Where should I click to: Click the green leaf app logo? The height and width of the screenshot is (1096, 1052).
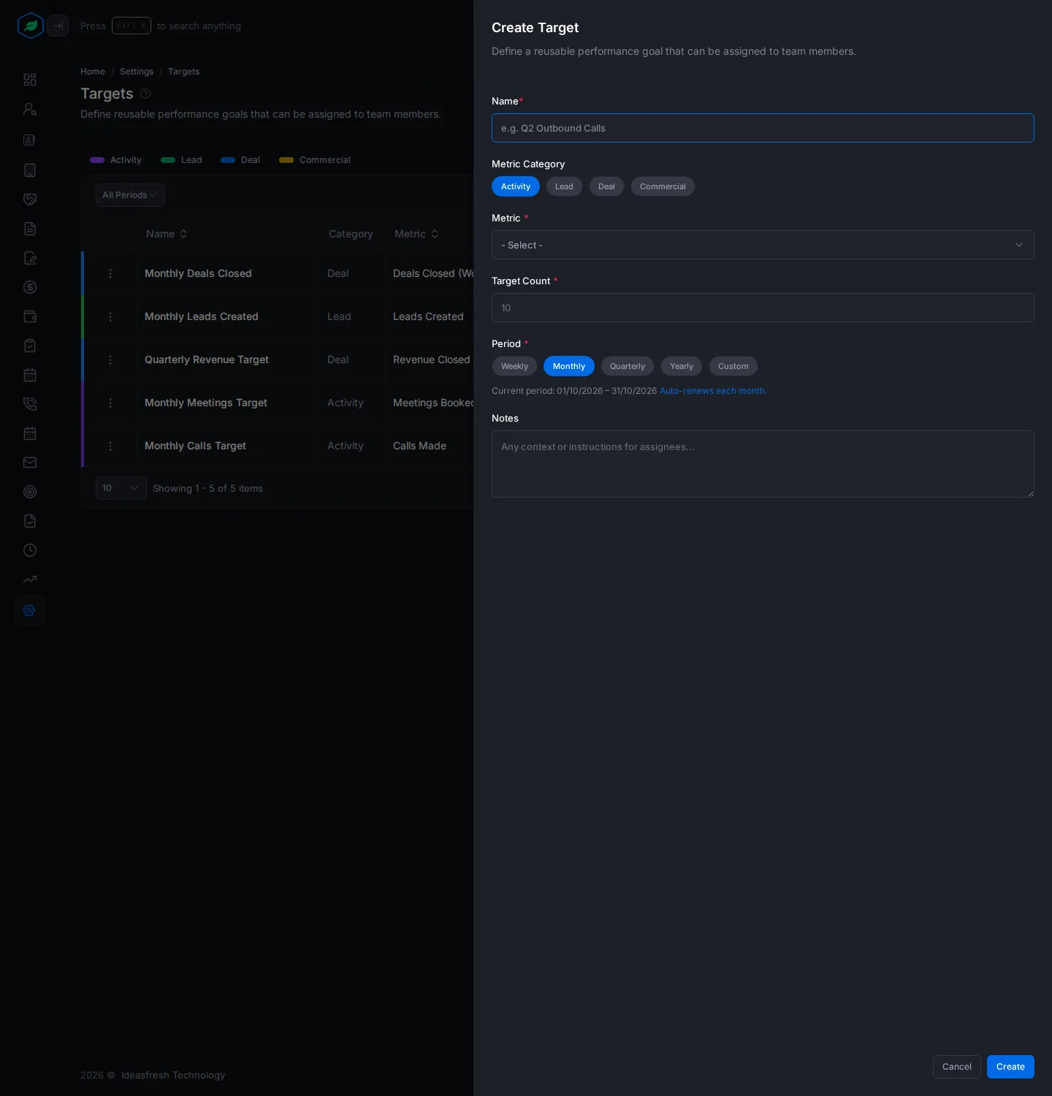(31, 26)
